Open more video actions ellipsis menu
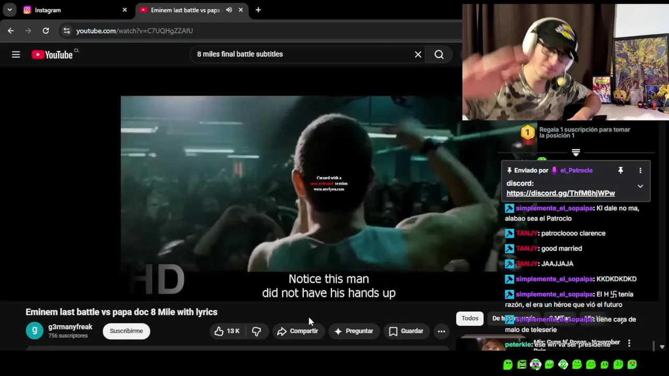The height and width of the screenshot is (376, 669). 441,331
